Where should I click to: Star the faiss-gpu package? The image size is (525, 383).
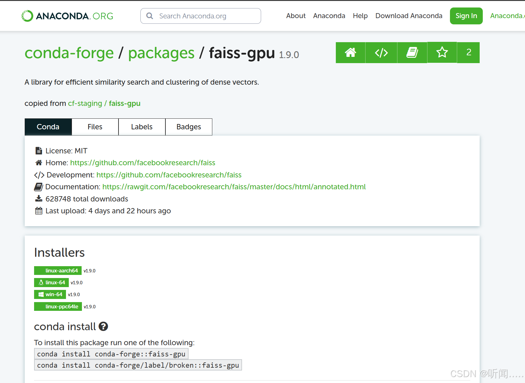(442, 52)
